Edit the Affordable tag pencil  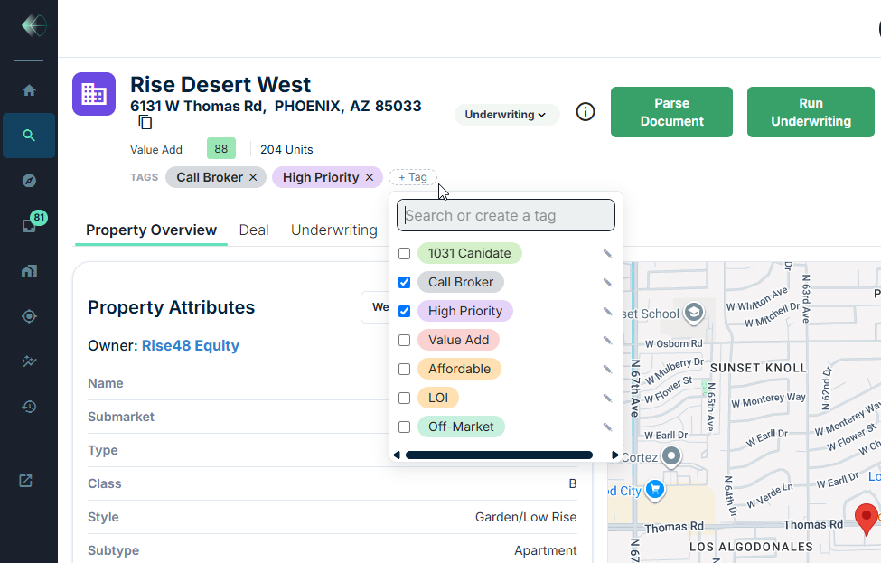click(x=607, y=369)
